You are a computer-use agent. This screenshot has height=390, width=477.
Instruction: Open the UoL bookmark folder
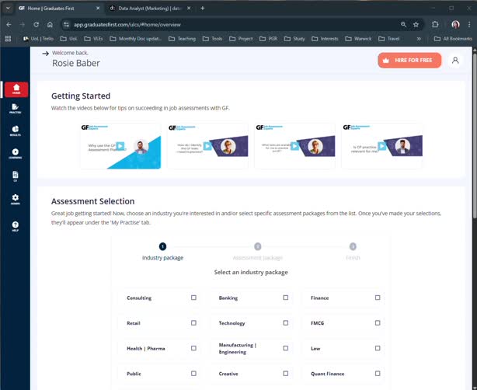pyautogui.click(x=68, y=39)
